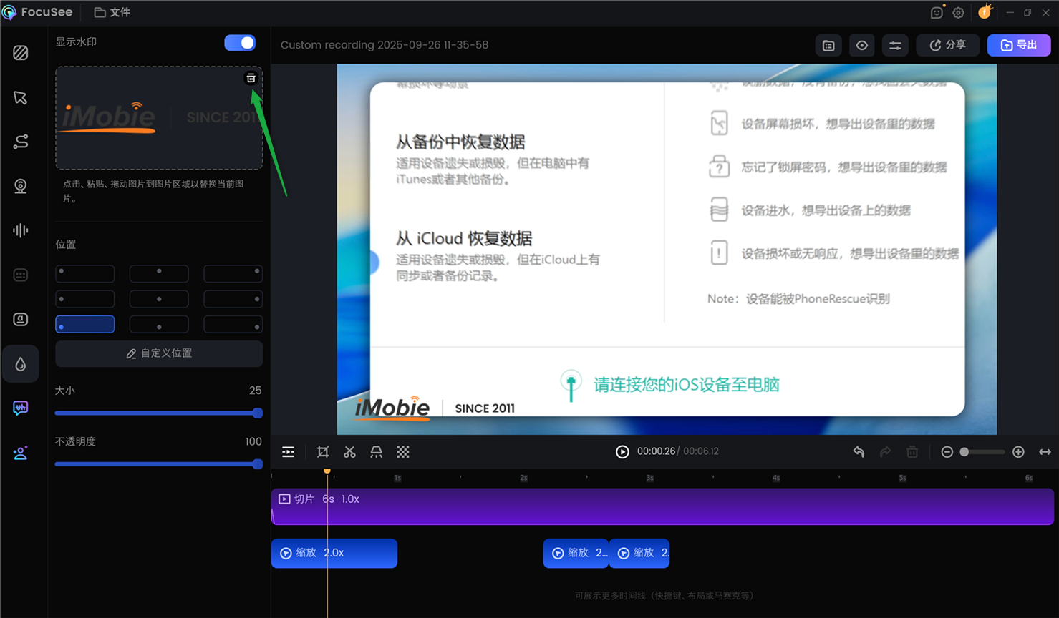1059x618 pixels.
Task: Select the crop tool in timeline toolbar
Action: point(323,452)
